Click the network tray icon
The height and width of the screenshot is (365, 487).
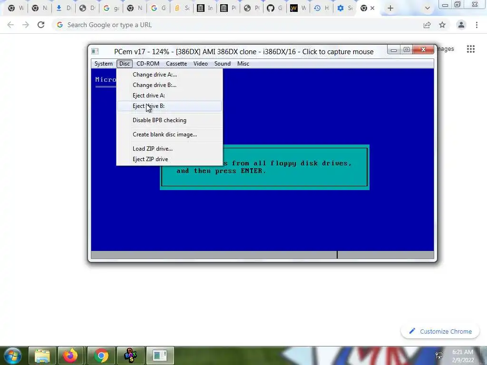439,355
